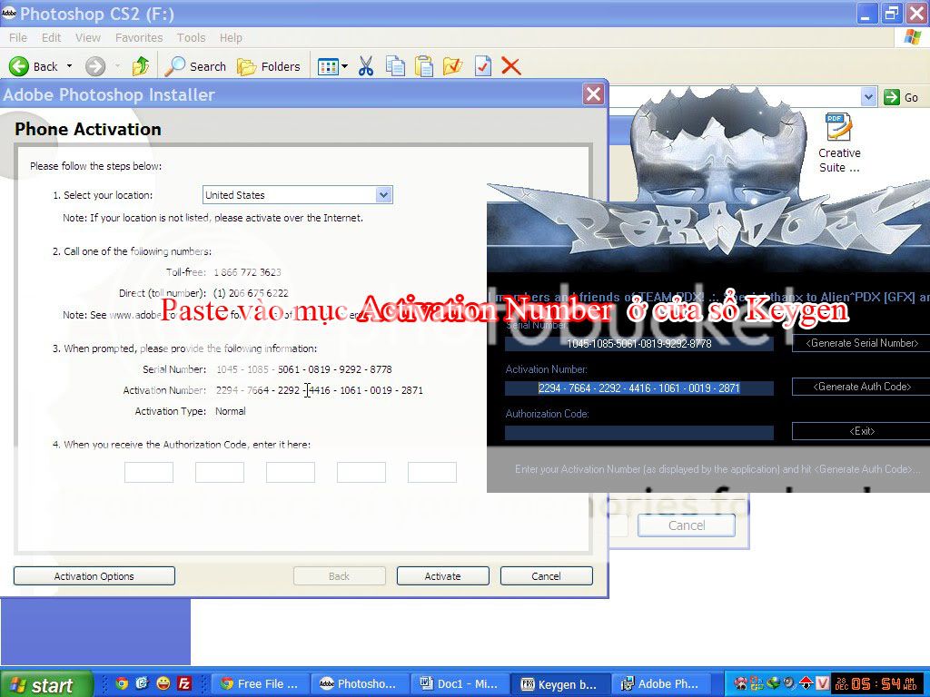Click the keygen Serial Number field
The image size is (930, 697).
639,344
